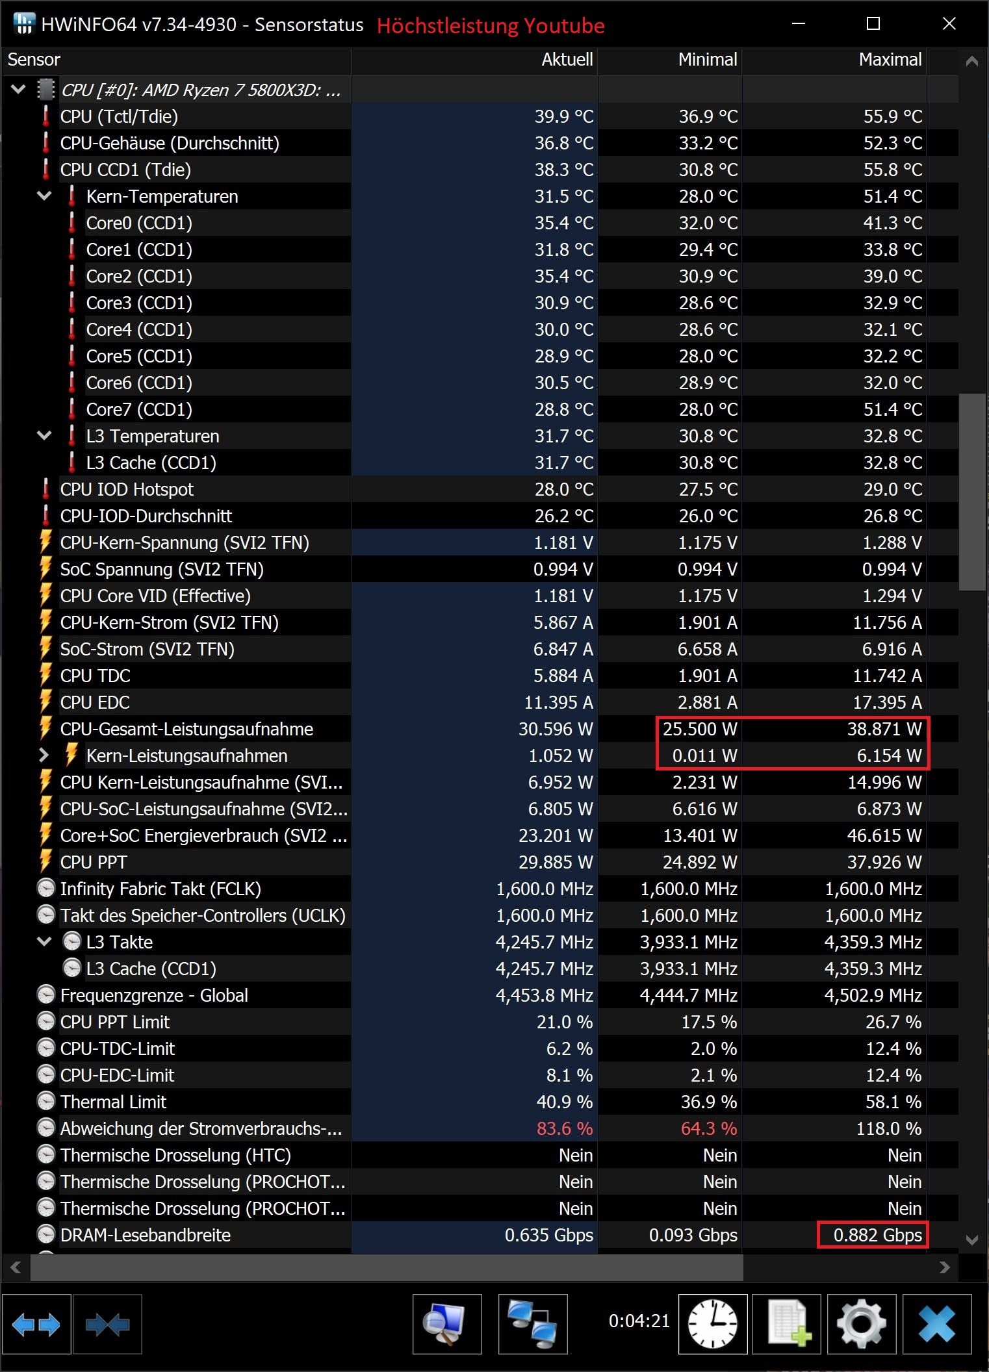Click the HWiNFO64 app icon in title bar
This screenshot has width=989, height=1372.
[24, 24]
